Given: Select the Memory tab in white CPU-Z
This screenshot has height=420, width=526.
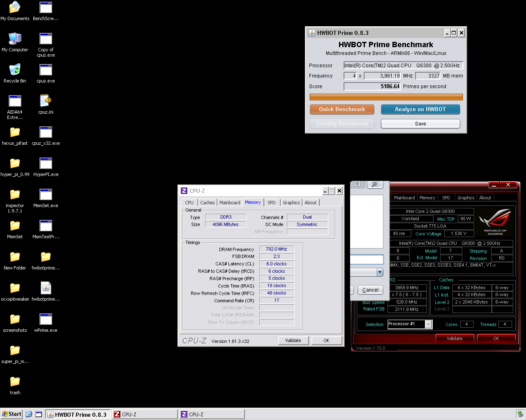Looking at the screenshot, I should click(x=253, y=202).
